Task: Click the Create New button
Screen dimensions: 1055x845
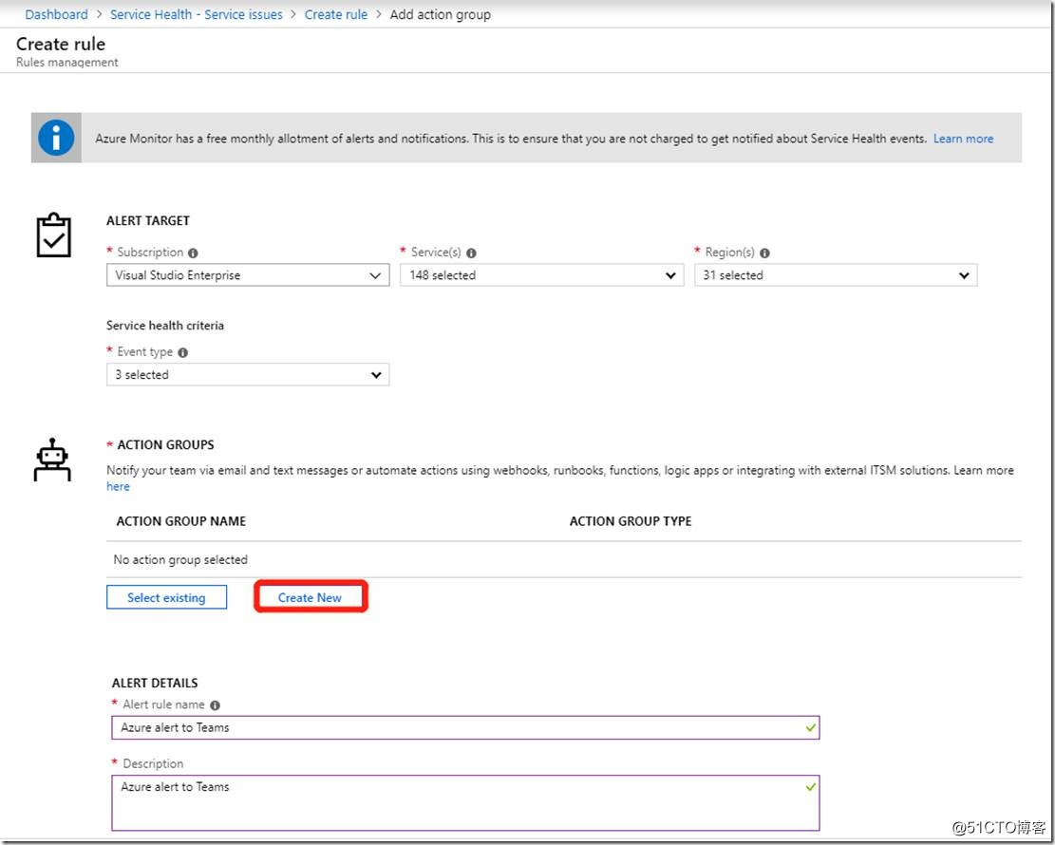Action: point(311,597)
